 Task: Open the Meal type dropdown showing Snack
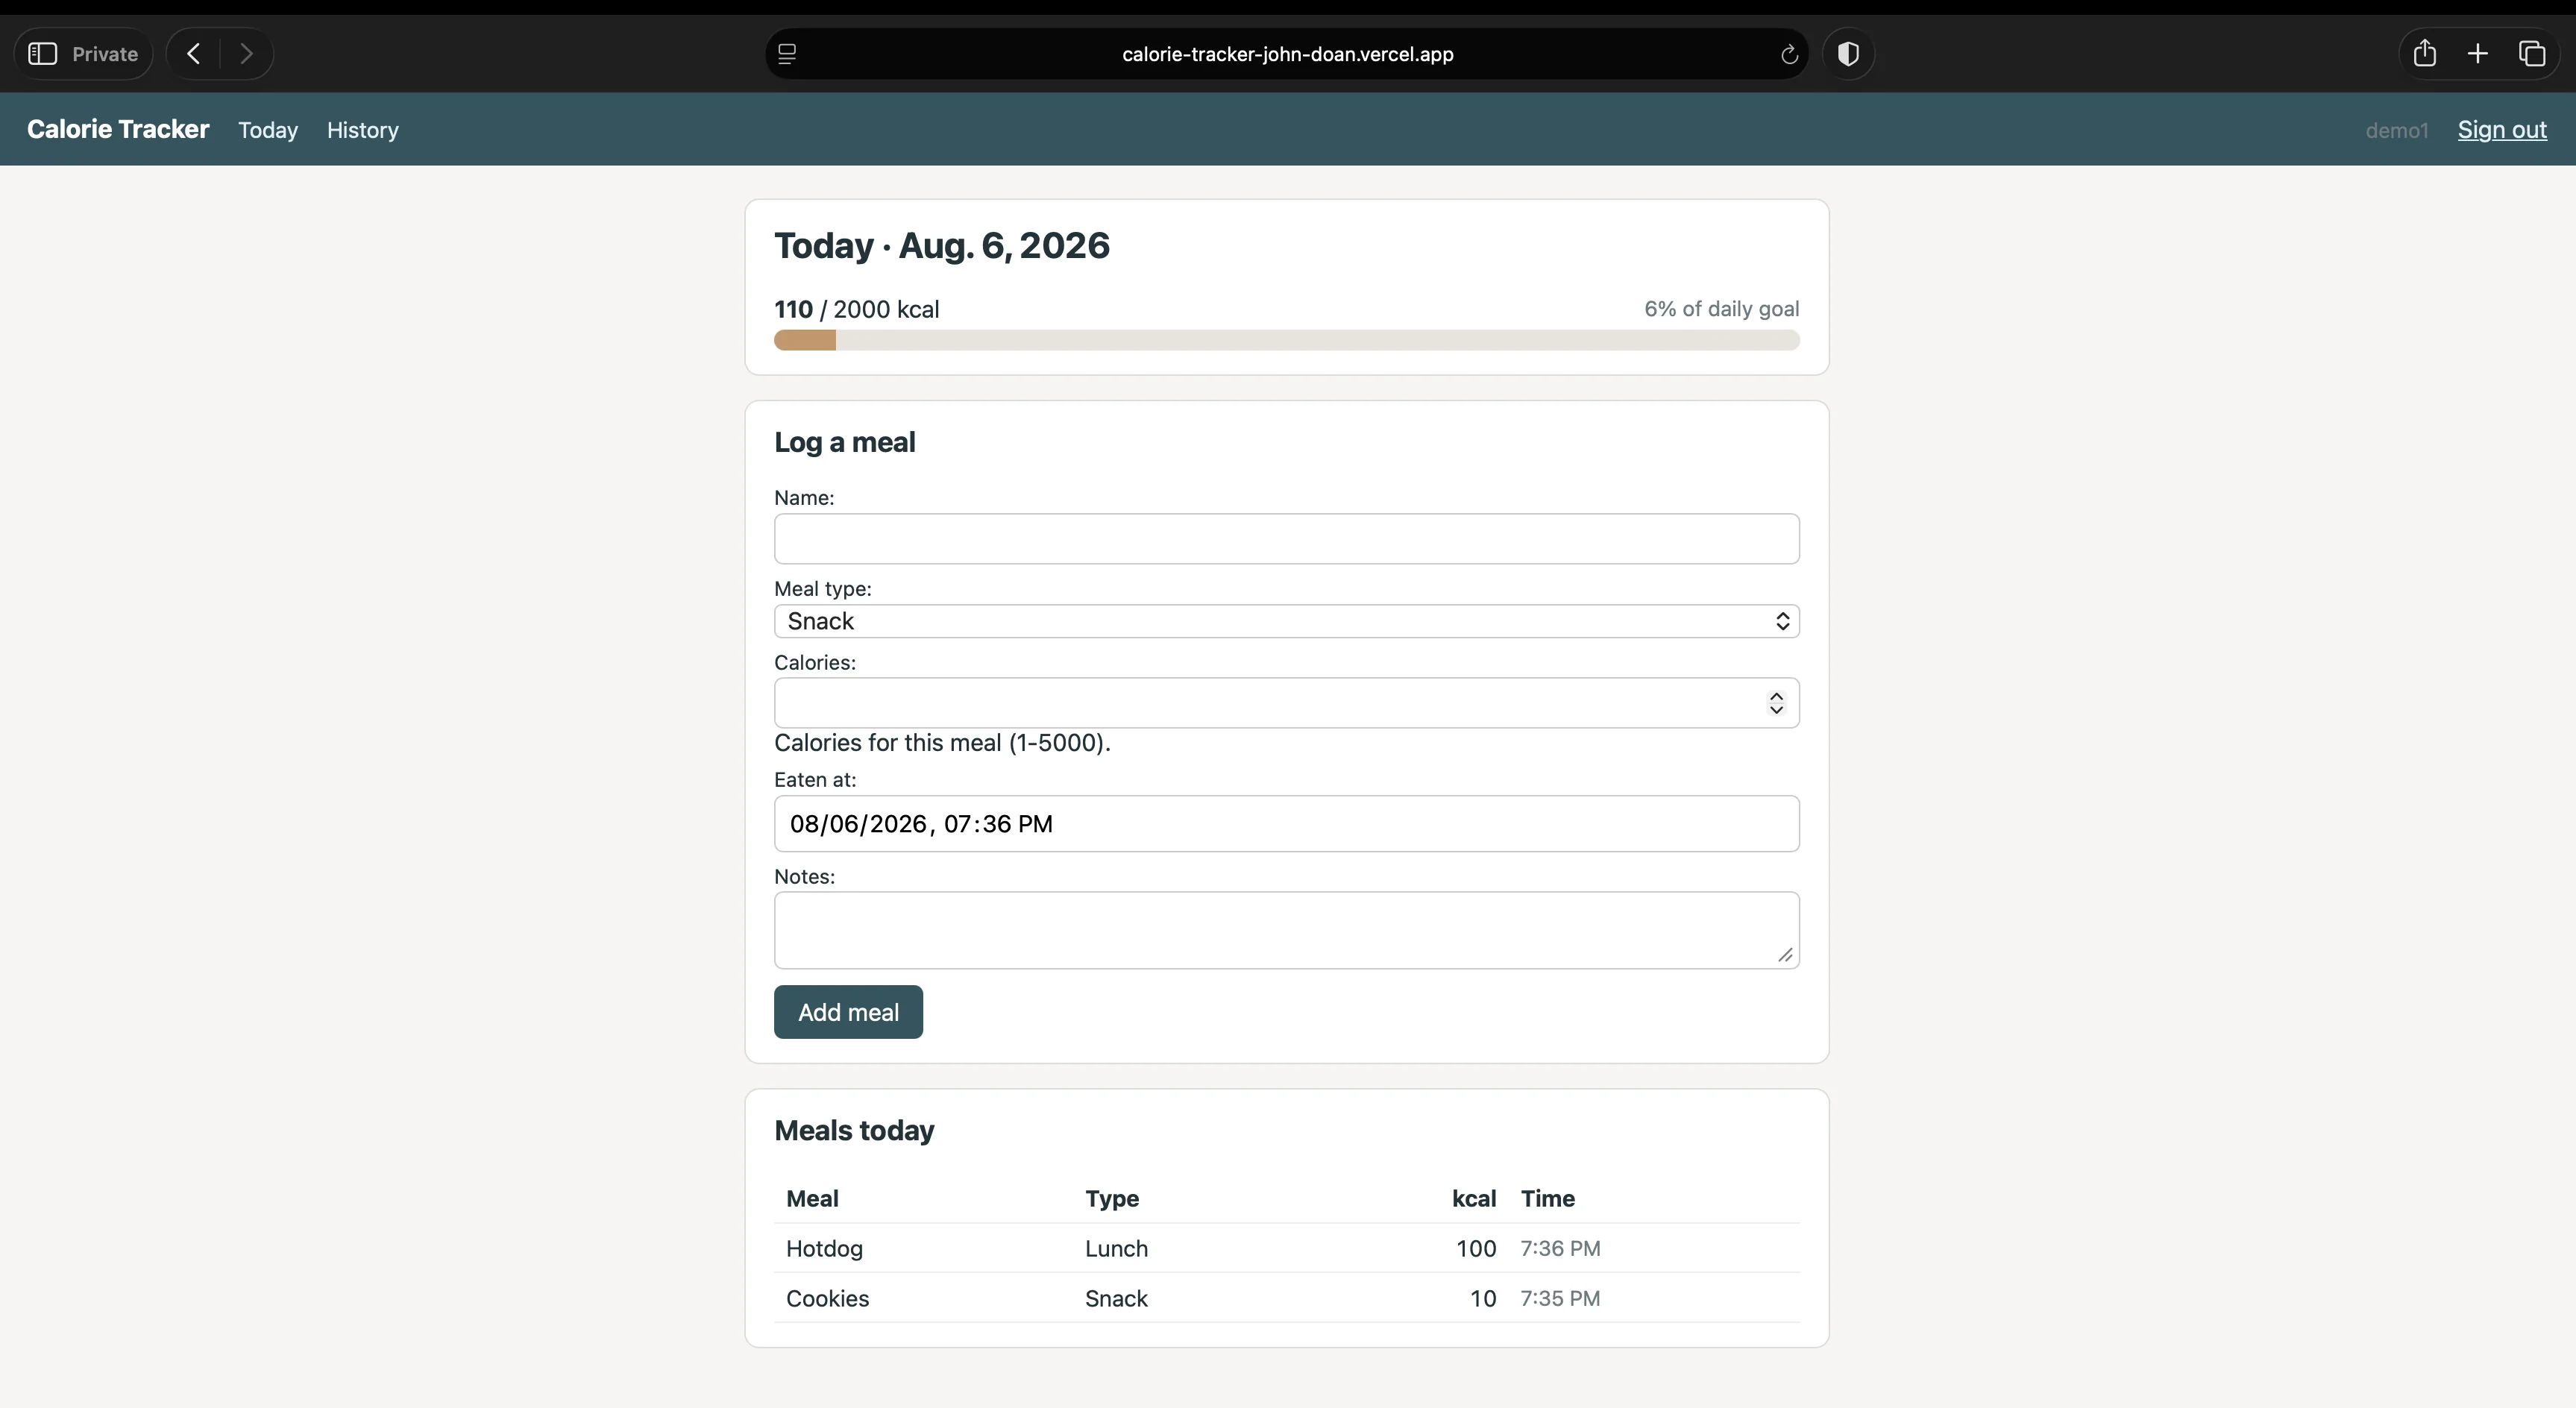pyautogui.click(x=1286, y=621)
